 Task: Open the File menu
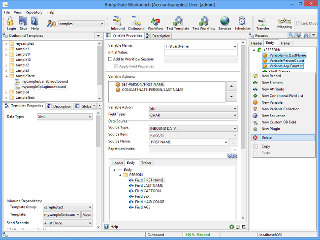7,12
